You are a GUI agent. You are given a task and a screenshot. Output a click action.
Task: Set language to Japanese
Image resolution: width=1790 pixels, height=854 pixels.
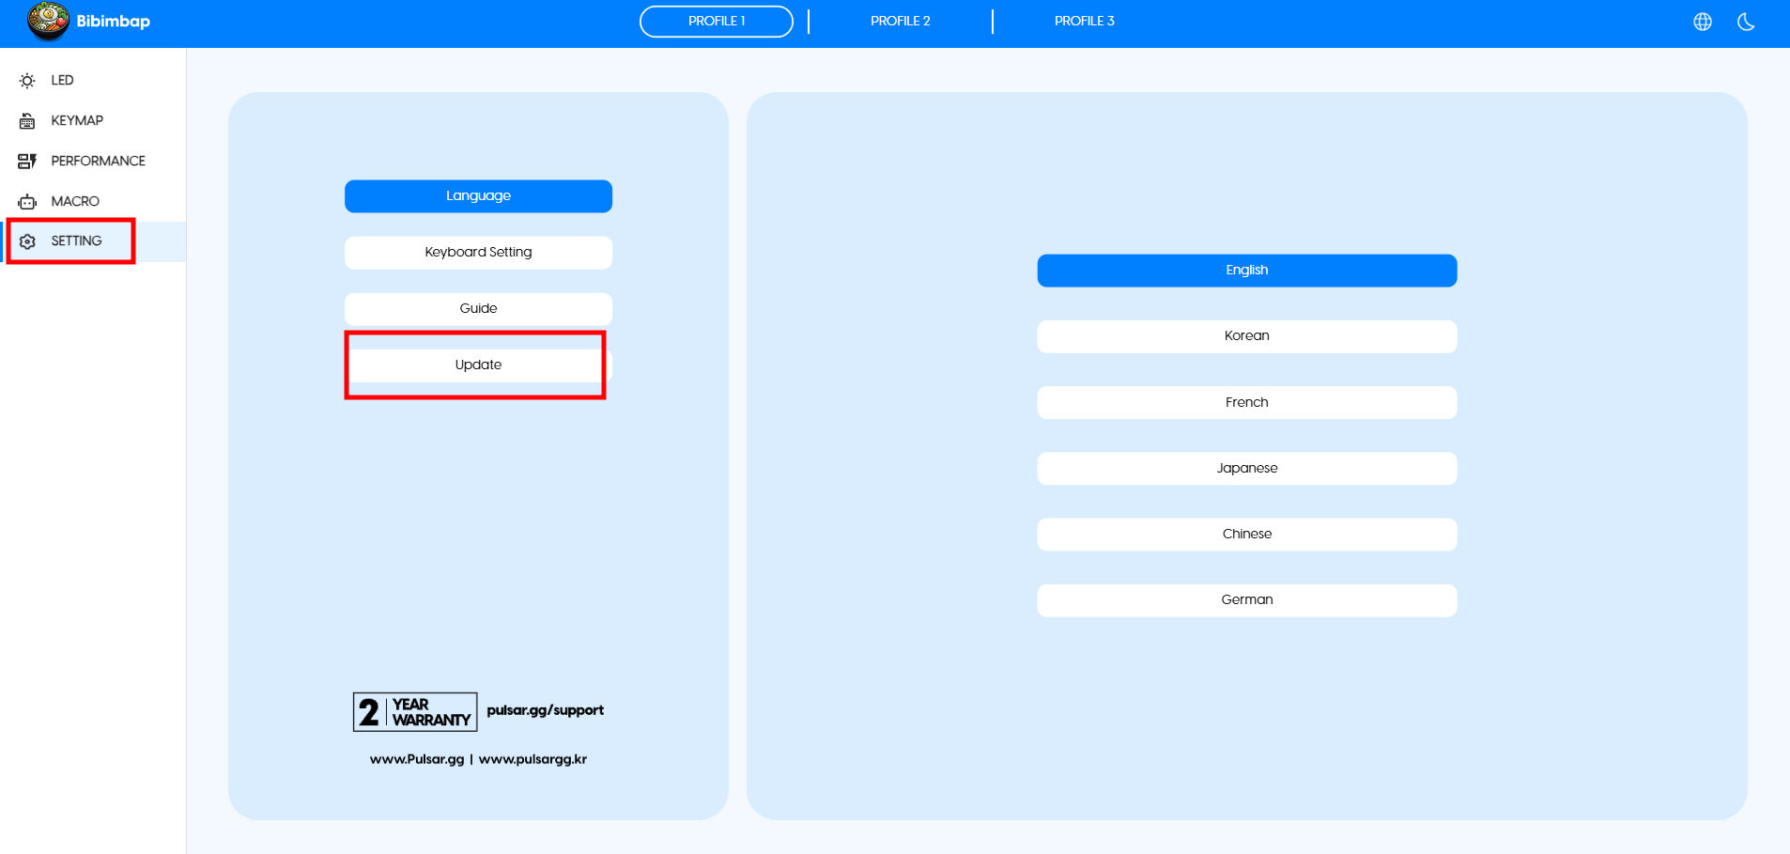[x=1246, y=469]
